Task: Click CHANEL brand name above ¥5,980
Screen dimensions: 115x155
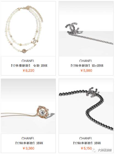Action: tap(86, 61)
